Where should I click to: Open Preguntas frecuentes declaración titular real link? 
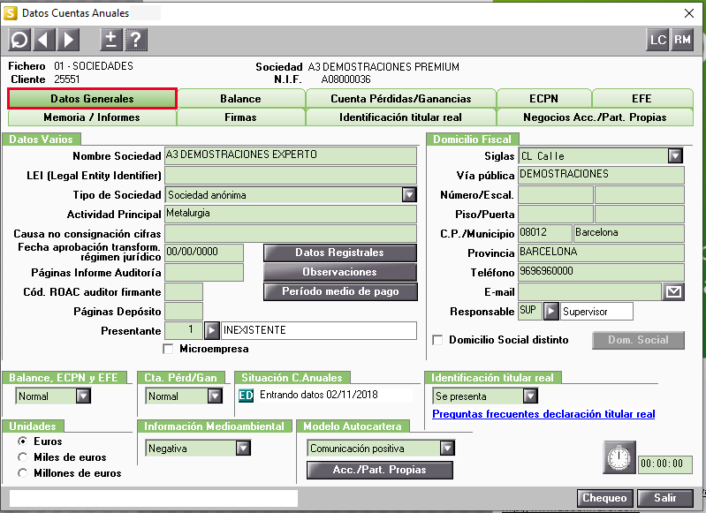pos(543,414)
